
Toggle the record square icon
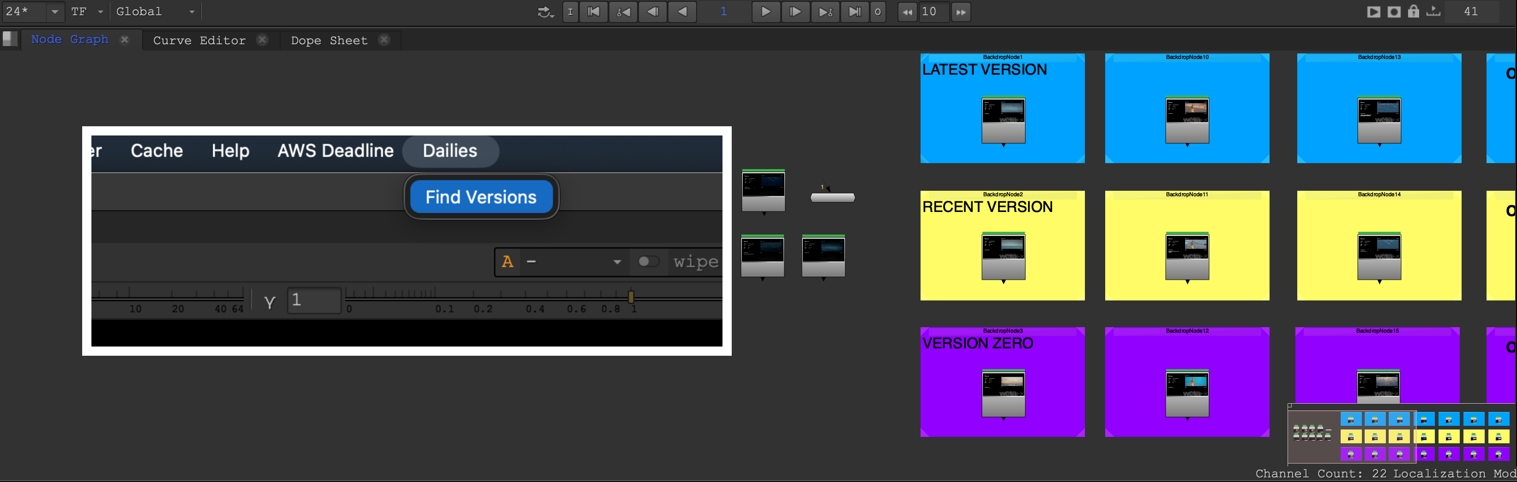point(1394,12)
